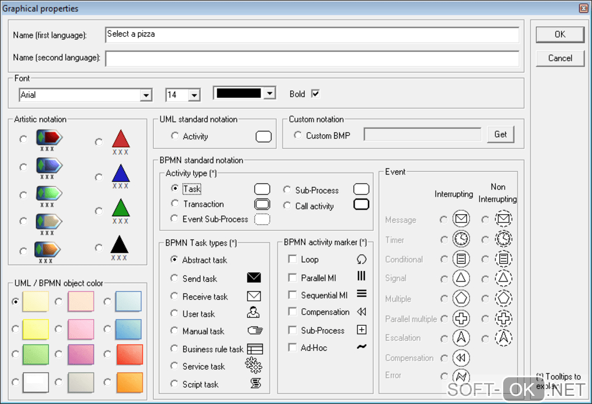Click the interrupting Escalation event icon
This screenshot has width=592, height=404.
tap(461, 338)
